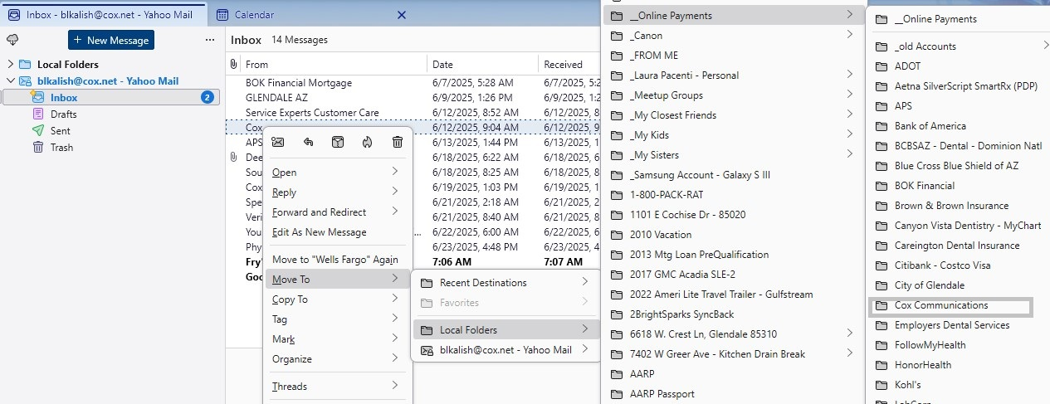The height and width of the screenshot is (404, 1050).
Task: Move message to Cox Communications folder
Action: click(x=950, y=306)
